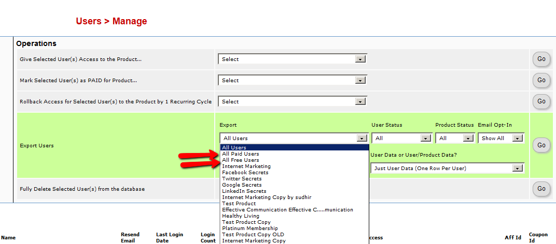Open the Email Opt-In Show All dropdown
556x244 pixels.
tap(501, 138)
